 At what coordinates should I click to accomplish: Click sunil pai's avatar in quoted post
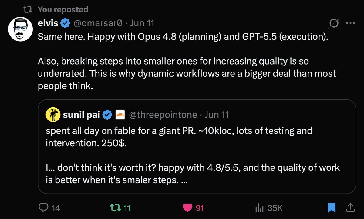(x=53, y=115)
